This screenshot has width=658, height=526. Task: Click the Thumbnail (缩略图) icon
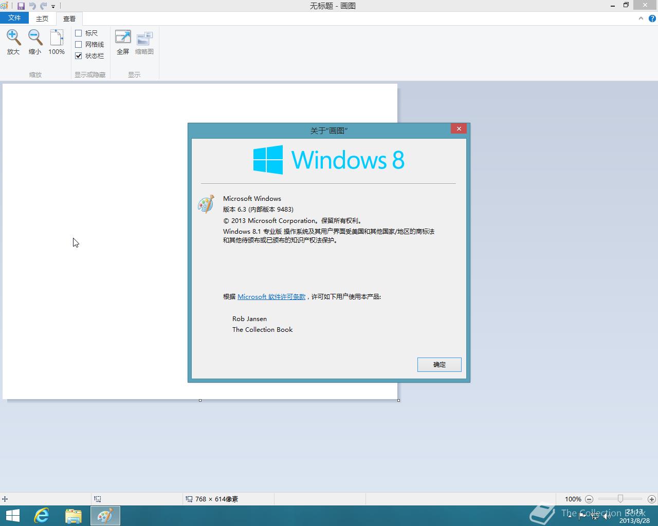pyautogui.click(x=144, y=37)
